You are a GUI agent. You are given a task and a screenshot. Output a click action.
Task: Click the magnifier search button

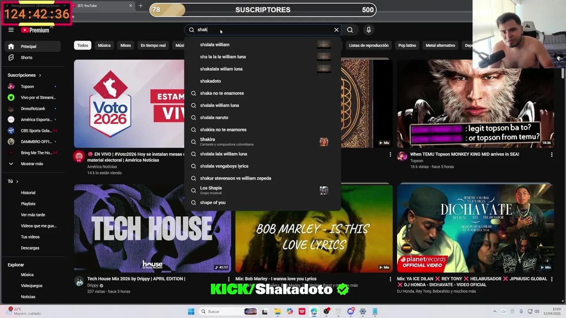click(350, 30)
